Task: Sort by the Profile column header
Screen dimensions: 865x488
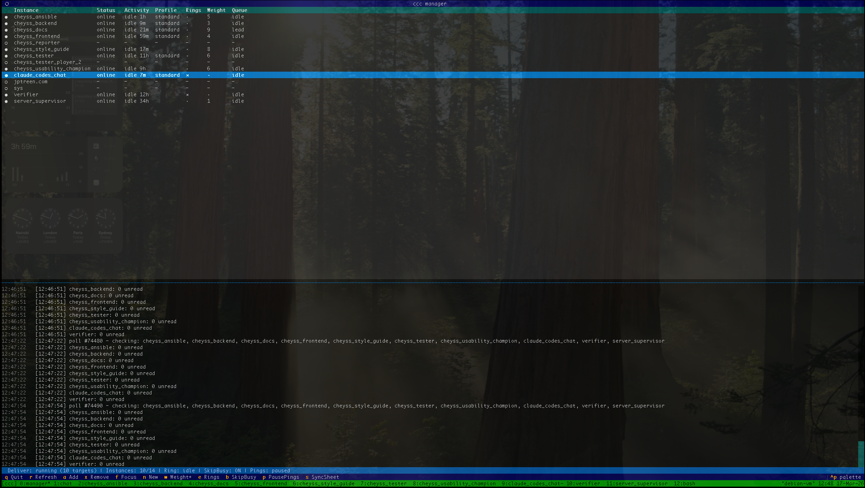Action: (x=166, y=10)
